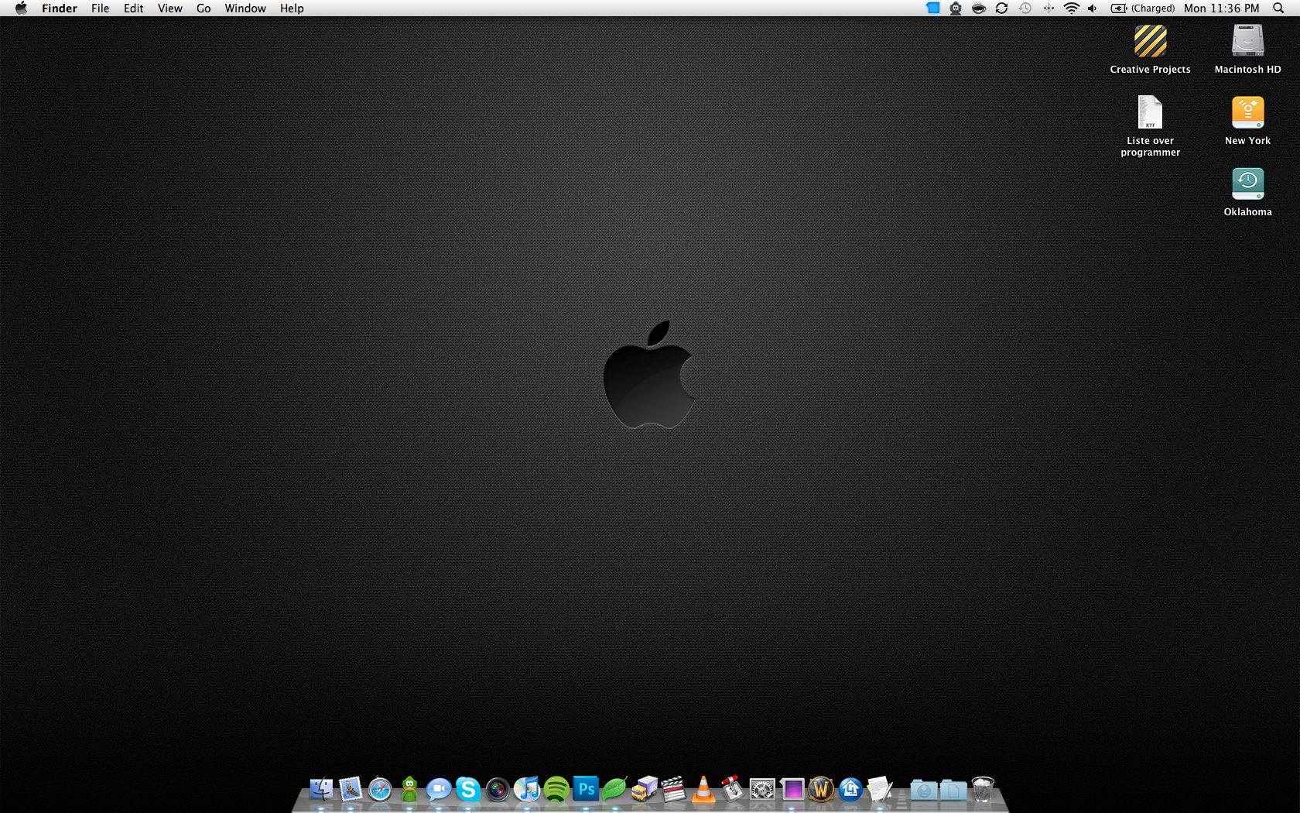Open the blue house arrow app in Dock
Viewport: 1300px width, 813px height.
850,789
